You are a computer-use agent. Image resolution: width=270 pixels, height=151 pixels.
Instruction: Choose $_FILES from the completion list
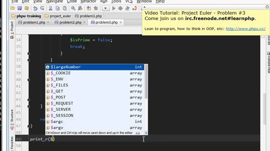pyautogui.click(x=94, y=85)
